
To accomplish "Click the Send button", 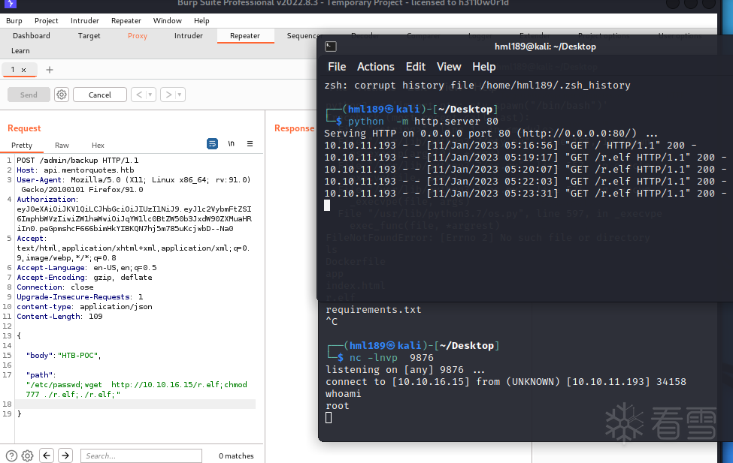I will point(29,95).
